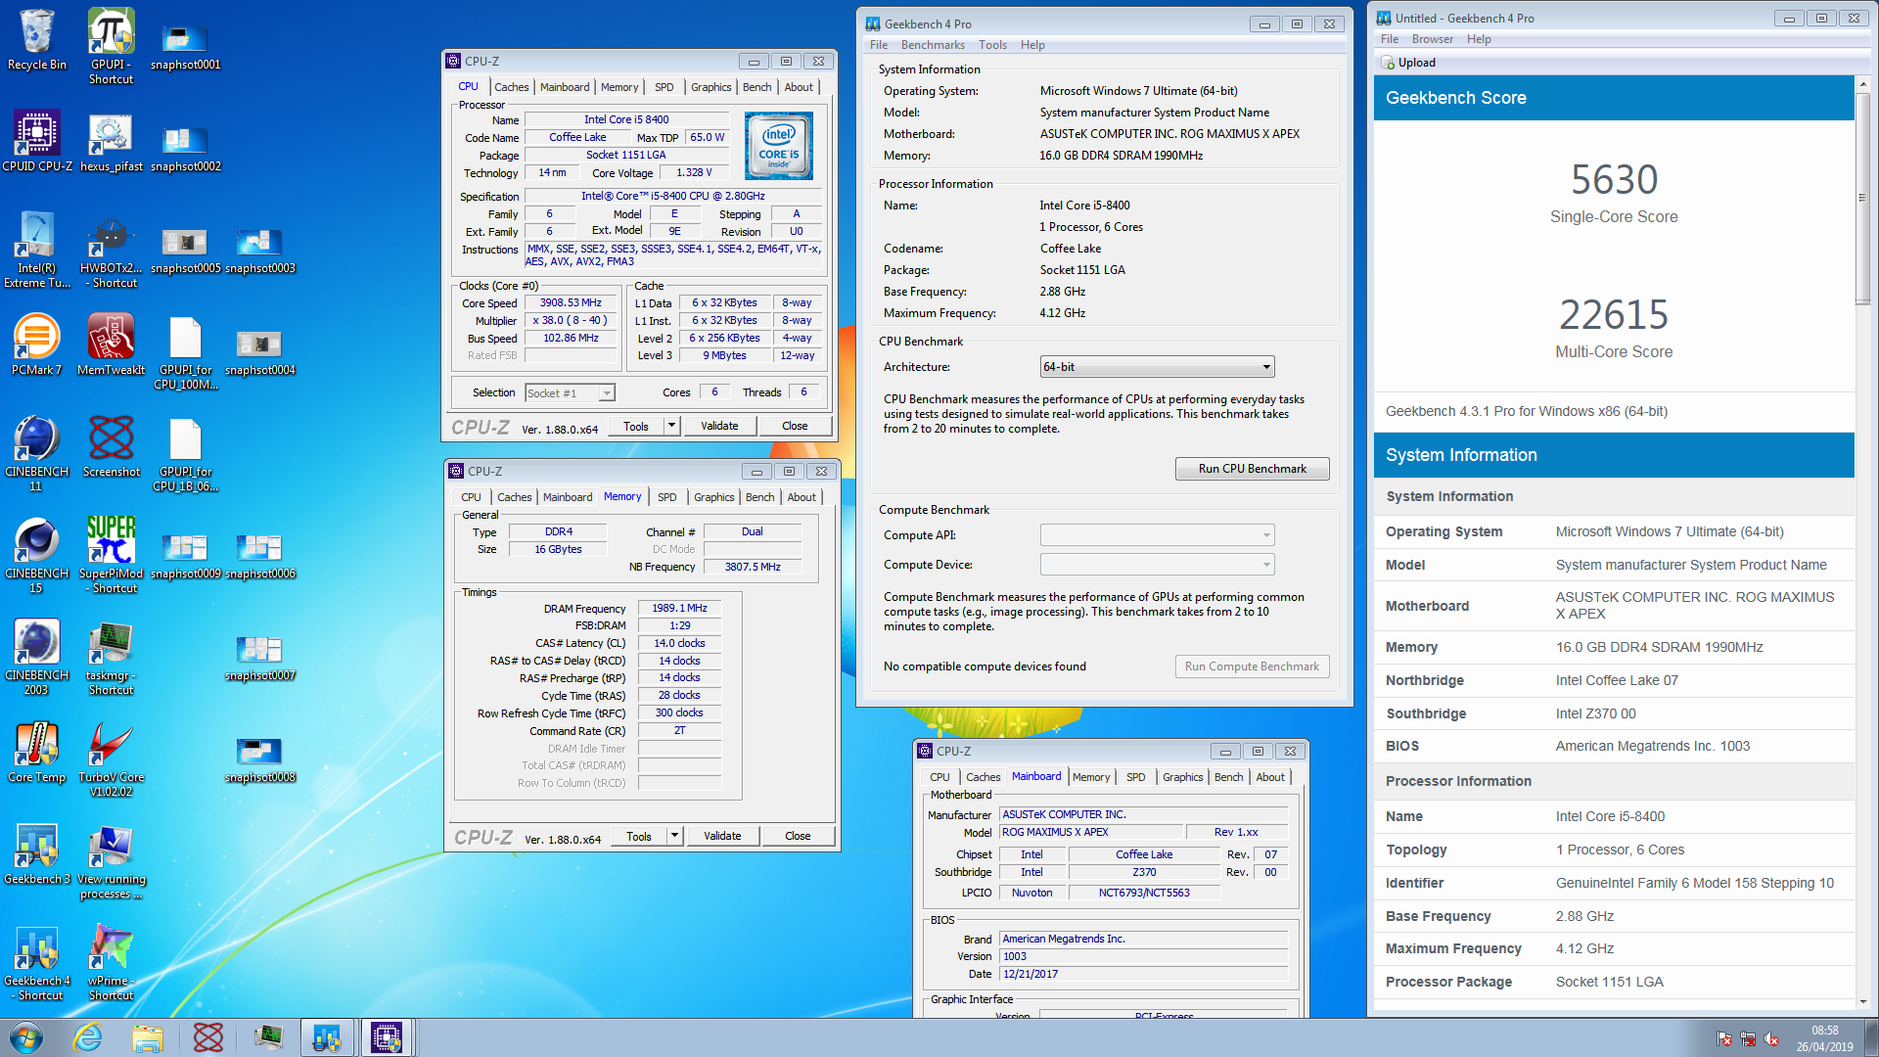Open the GPUPI Shortcut desktop icon
This screenshot has height=1057, width=1879.
pyautogui.click(x=111, y=47)
